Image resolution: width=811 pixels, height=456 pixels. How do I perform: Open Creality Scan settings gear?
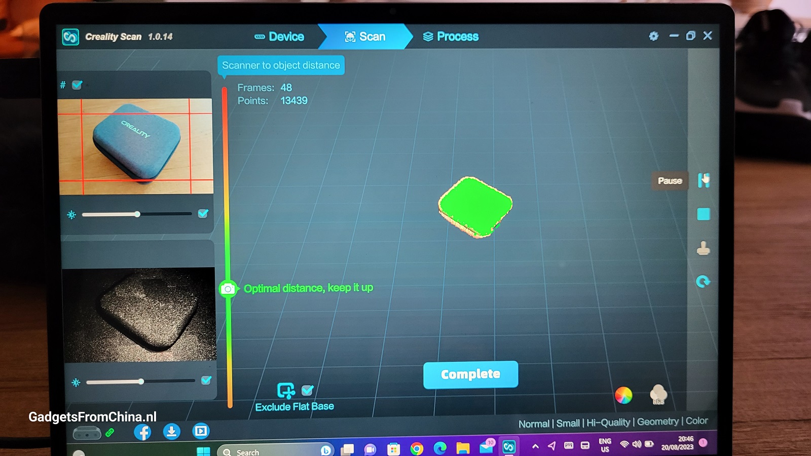(x=654, y=36)
